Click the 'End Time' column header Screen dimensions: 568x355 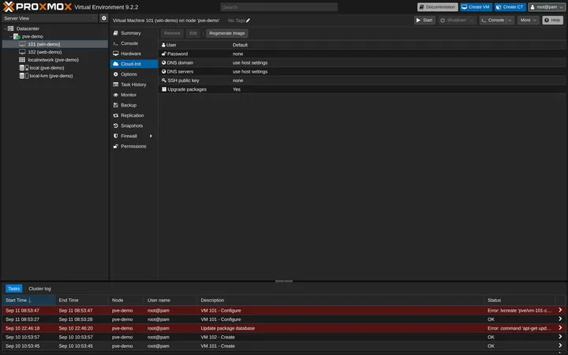pyautogui.click(x=82, y=301)
